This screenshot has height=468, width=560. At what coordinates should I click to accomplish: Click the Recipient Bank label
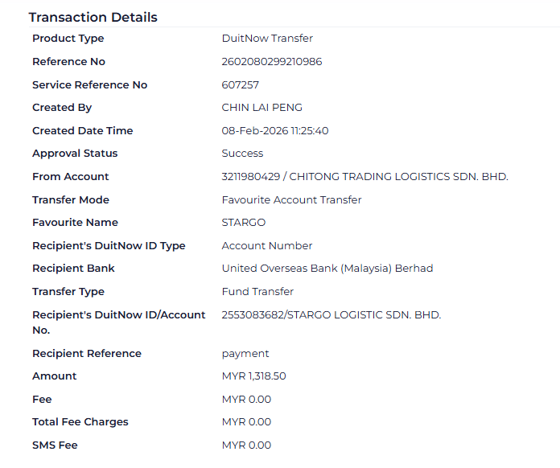click(x=73, y=269)
